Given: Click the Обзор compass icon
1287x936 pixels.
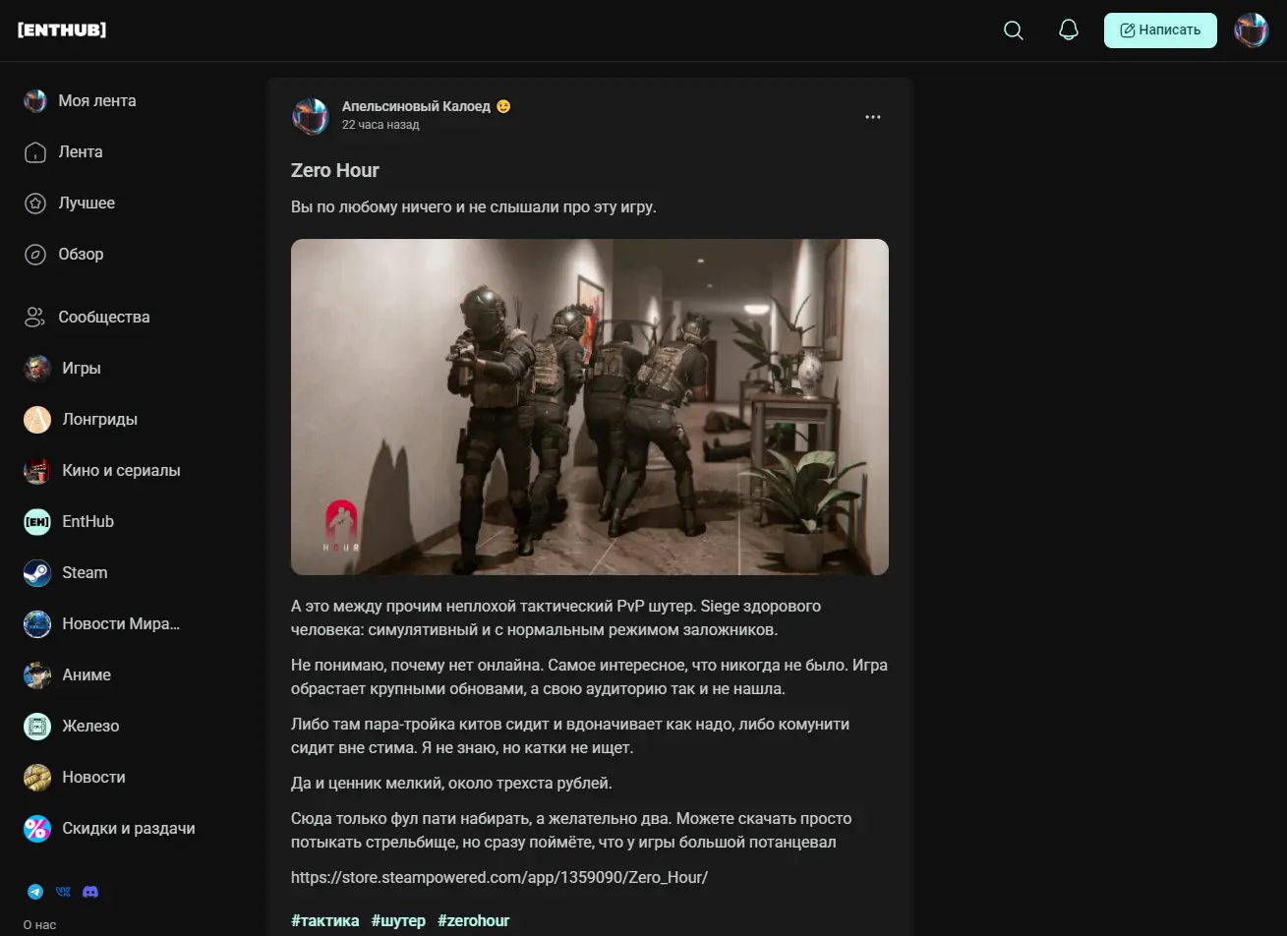Looking at the screenshot, I should coord(35,255).
